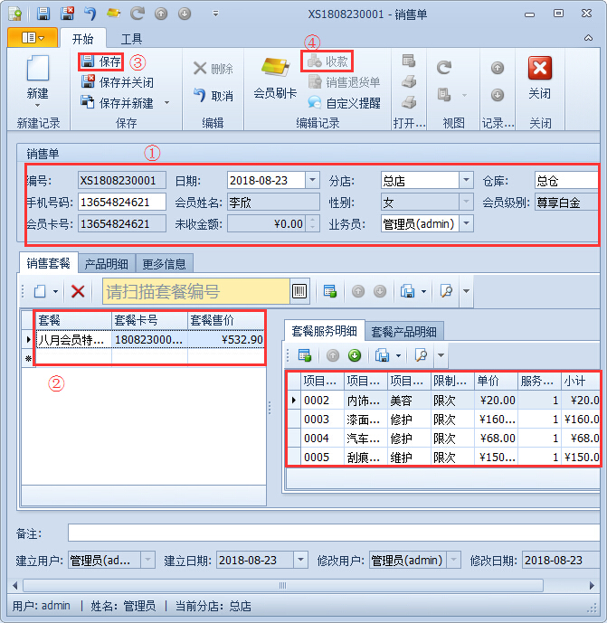The width and height of the screenshot is (607, 623).
Task: Click the phone number (手机号码) input field
Action: click(121, 202)
